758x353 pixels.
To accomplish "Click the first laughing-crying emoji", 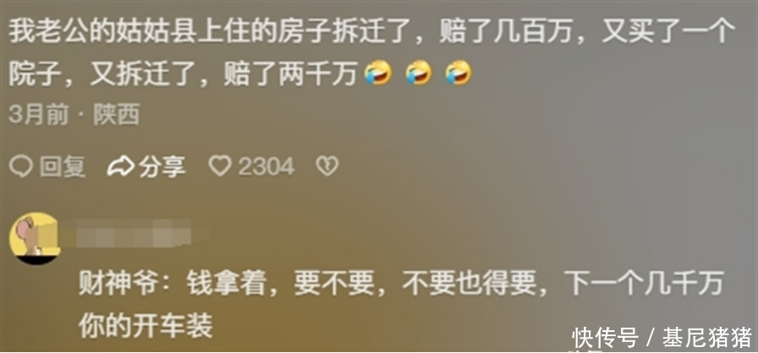I will pos(378,73).
